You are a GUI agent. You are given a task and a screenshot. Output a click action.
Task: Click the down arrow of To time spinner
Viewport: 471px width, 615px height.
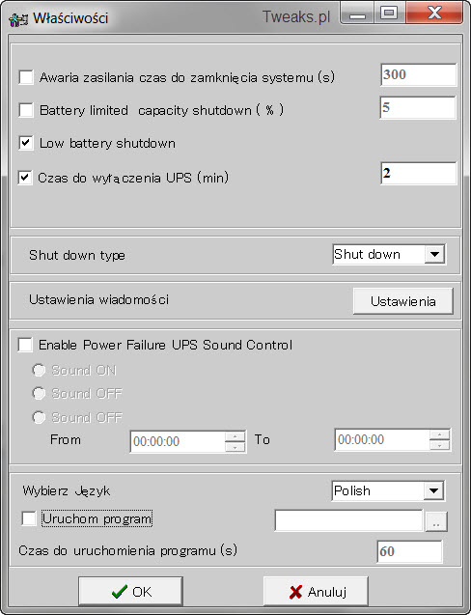pos(439,446)
